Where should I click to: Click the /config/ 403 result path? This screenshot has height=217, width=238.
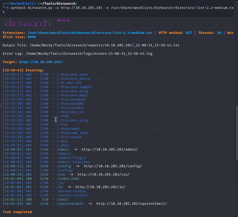point(65,170)
